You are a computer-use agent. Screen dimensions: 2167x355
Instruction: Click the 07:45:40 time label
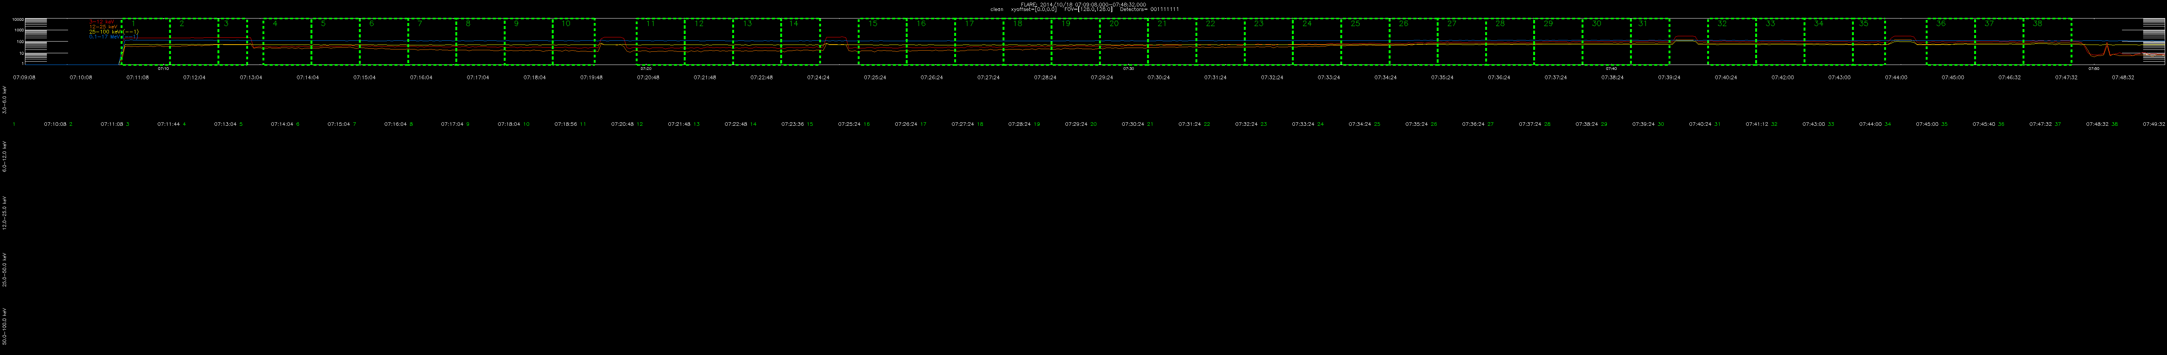click(1984, 124)
